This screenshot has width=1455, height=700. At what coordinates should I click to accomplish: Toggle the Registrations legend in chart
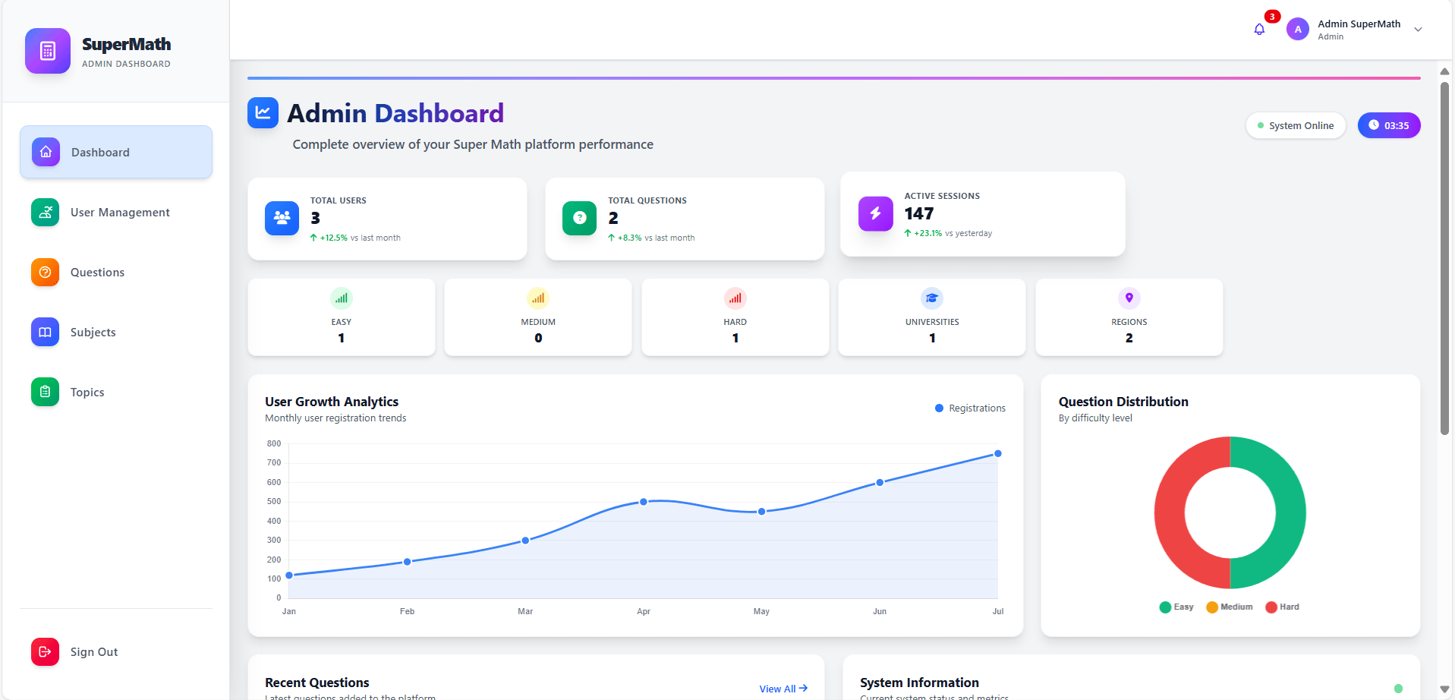coord(970,408)
